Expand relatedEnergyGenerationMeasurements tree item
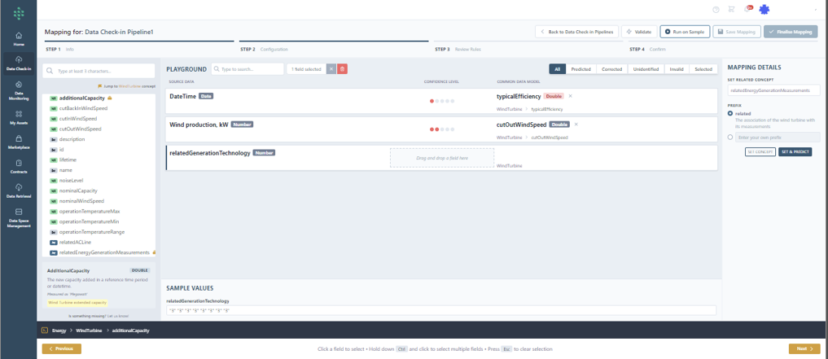The width and height of the screenshot is (828, 359). point(53,252)
